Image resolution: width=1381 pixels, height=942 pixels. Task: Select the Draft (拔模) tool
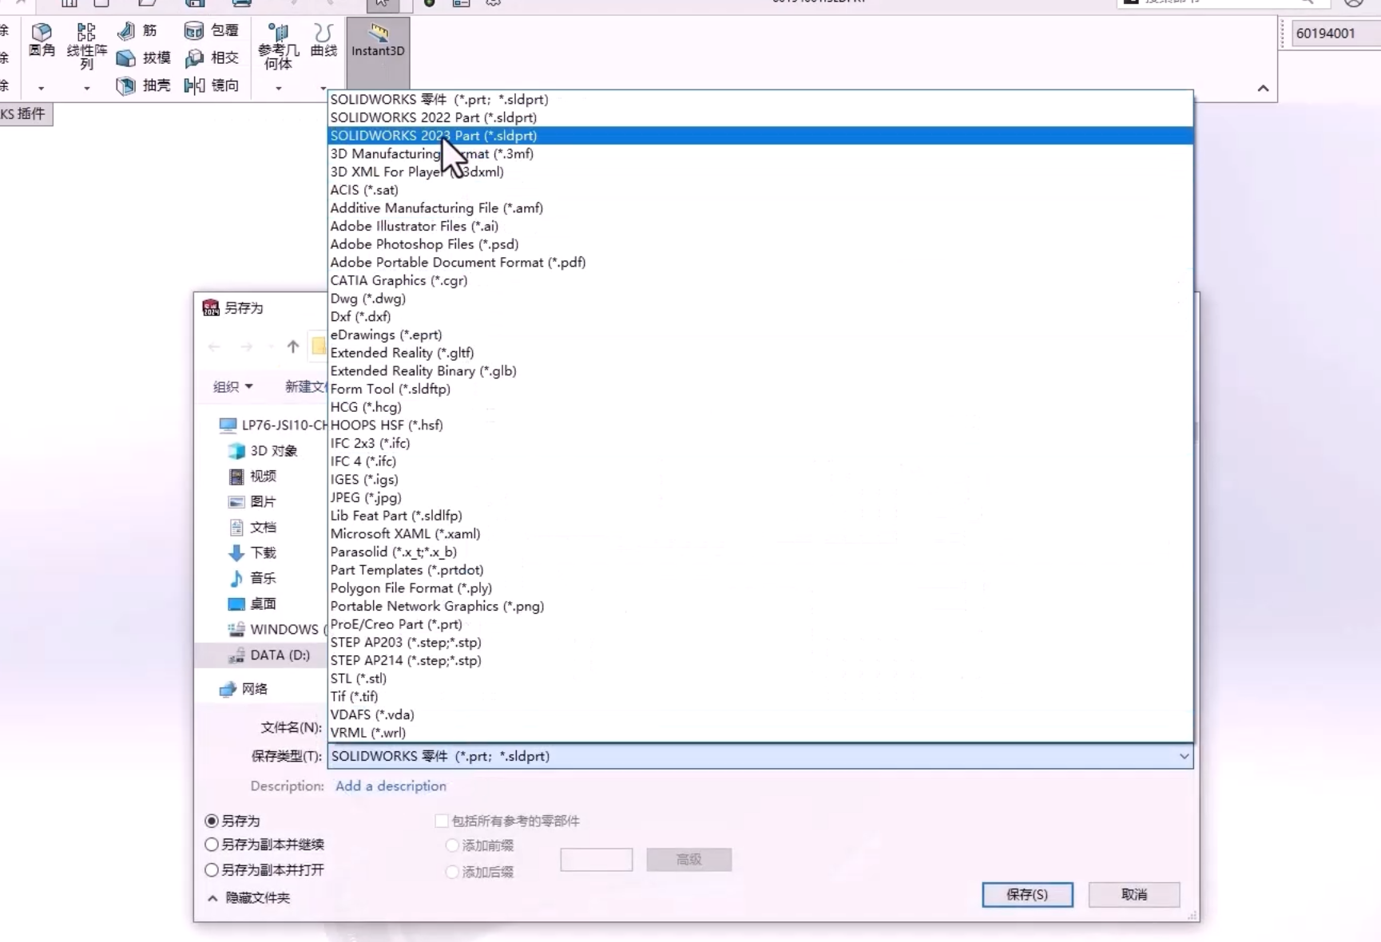point(144,57)
